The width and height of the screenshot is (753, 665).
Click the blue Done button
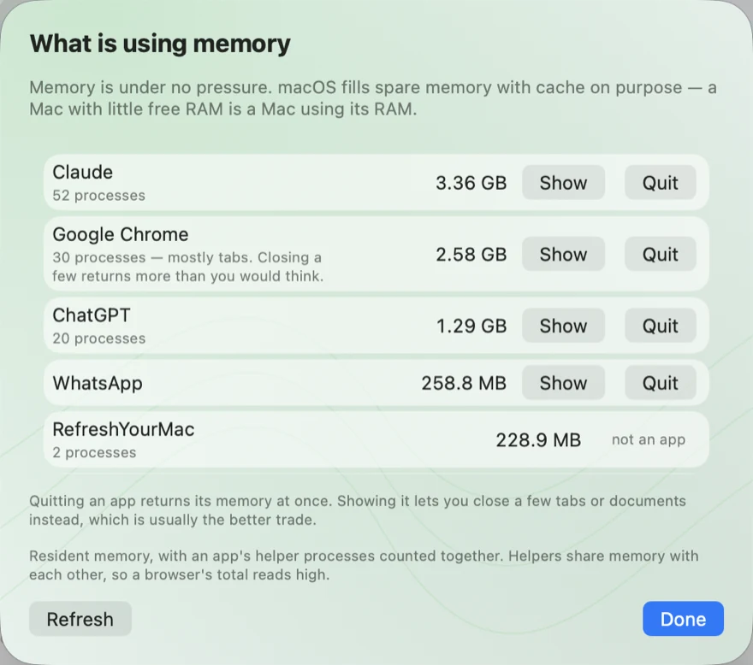click(683, 619)
